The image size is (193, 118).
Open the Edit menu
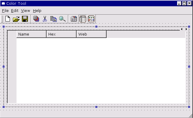click(x=15, y=11)
